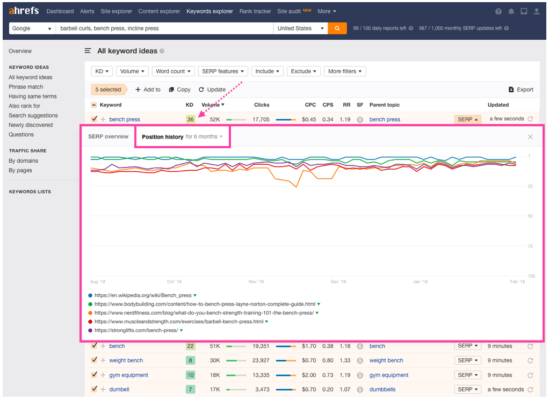Click the Update button

point(212,90)
